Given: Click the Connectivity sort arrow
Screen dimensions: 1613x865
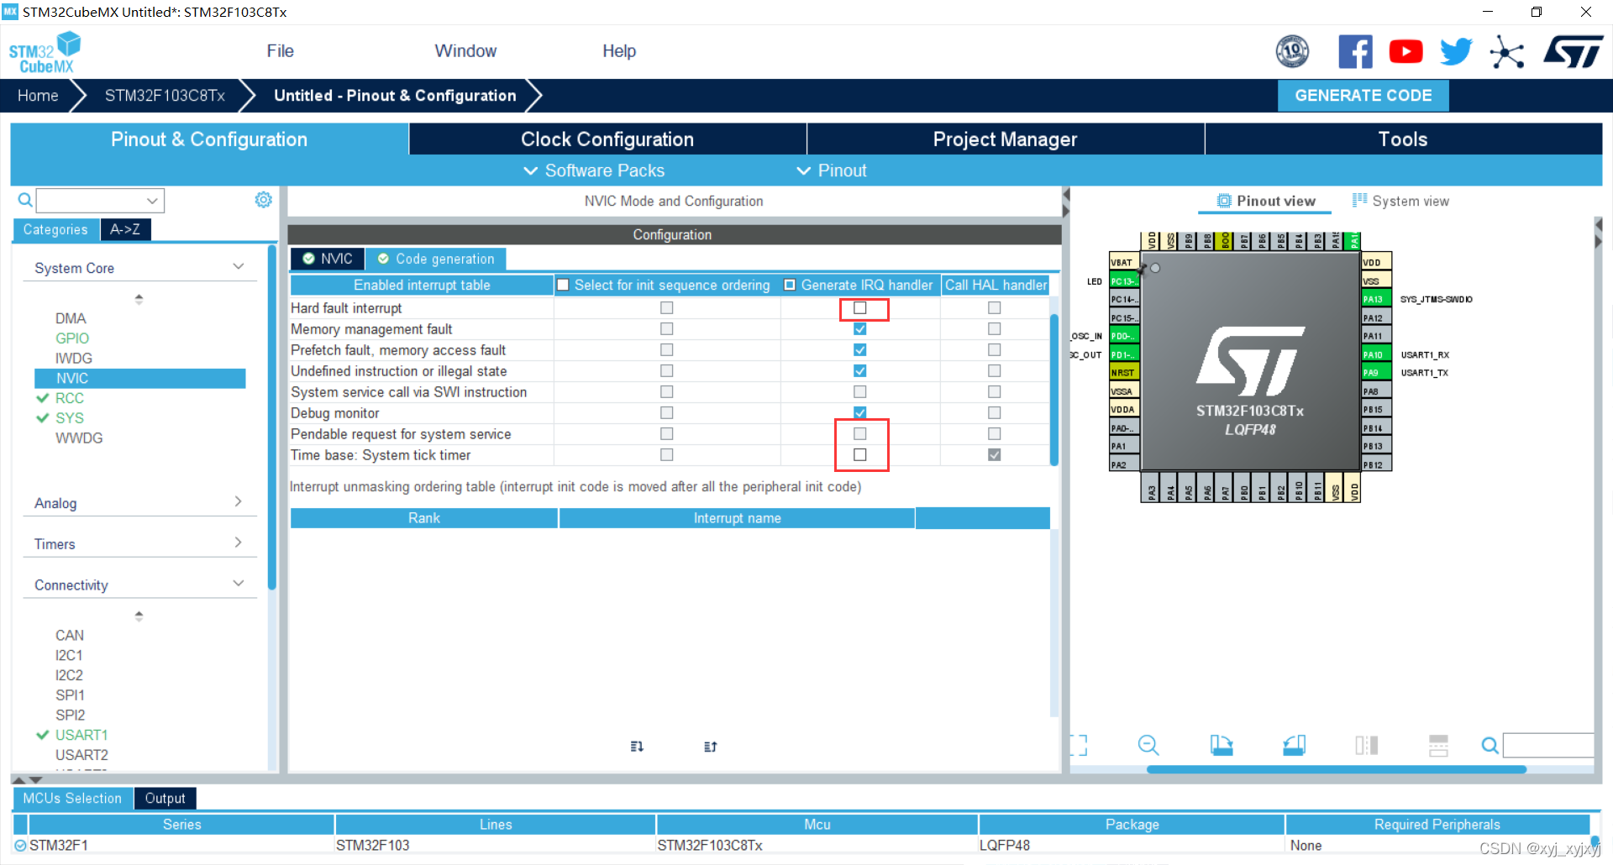Looking at the screenshot, I should [139, 616].
